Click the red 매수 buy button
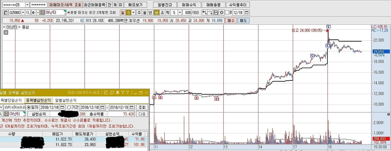Screen dimensions: 391x151 (232, 20)
